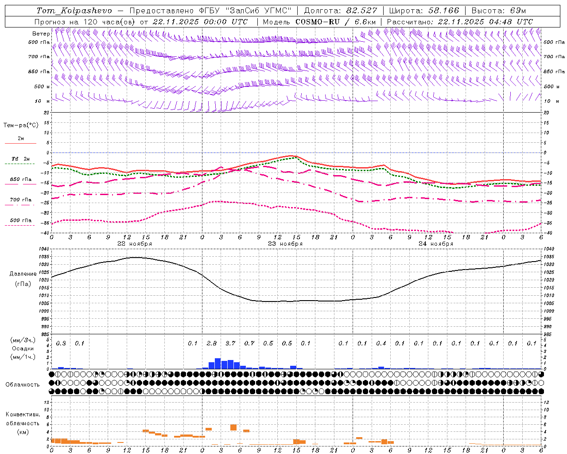Click the 'Долгота: 82.527' longitude value
567x454 pixels.
click(341, 11)
